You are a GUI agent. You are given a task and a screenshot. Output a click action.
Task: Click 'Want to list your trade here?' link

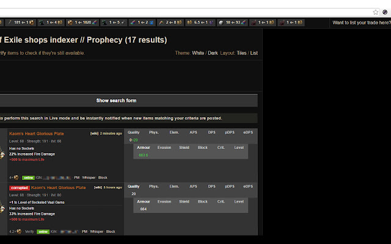[362, 23]
